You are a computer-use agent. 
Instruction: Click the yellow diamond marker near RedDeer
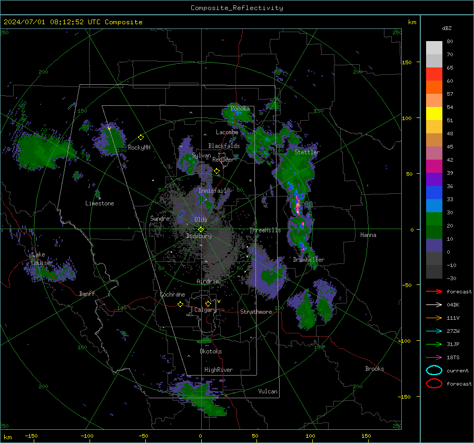[216, 171]
